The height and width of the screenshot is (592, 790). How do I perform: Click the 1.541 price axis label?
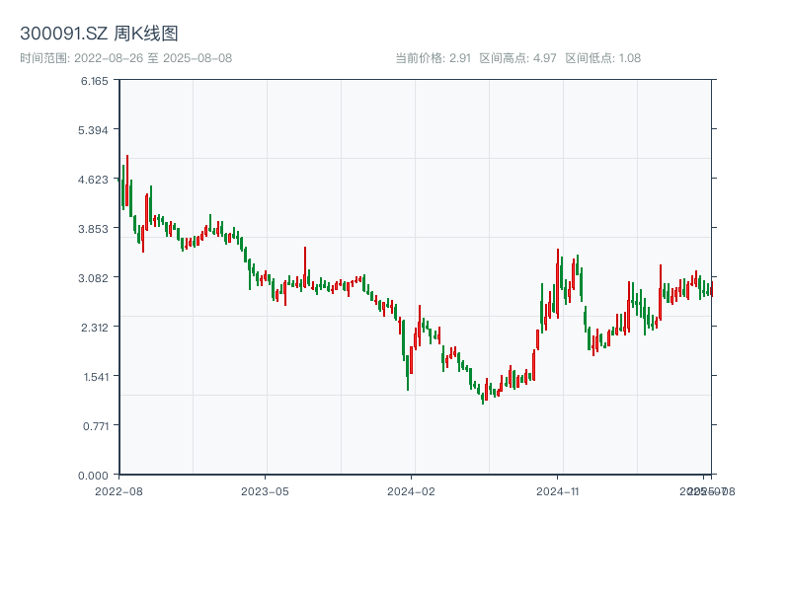coord(94,377)
